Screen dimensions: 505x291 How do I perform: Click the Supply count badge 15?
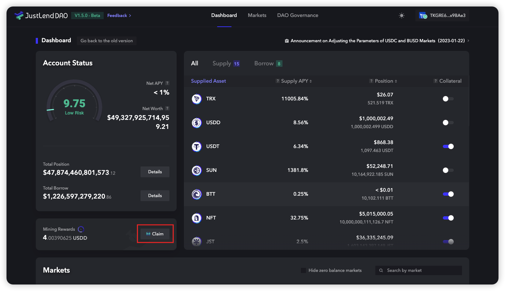tap(237, 64)
